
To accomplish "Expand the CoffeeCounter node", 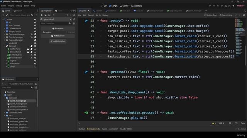I will (x=5, y=28).
